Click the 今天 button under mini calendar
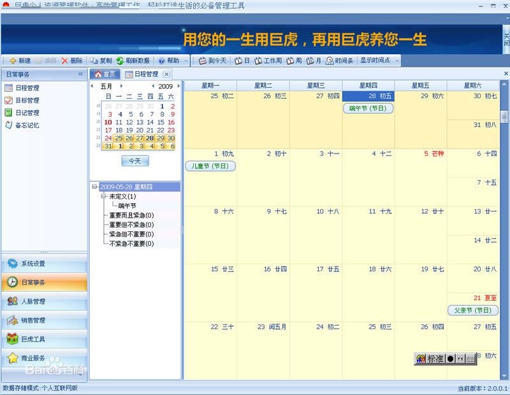Viewport: 510px width, 395px height. (x=135, y=161)
